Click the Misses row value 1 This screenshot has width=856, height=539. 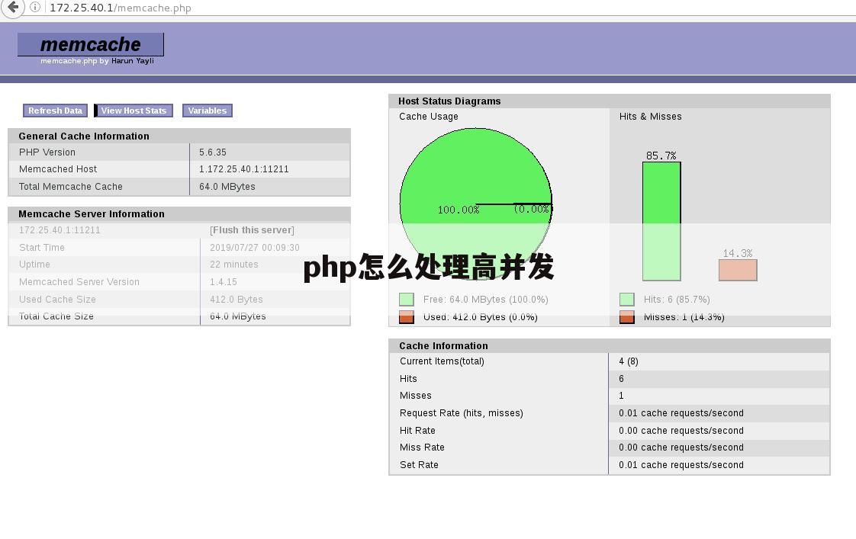pos(621,396)
